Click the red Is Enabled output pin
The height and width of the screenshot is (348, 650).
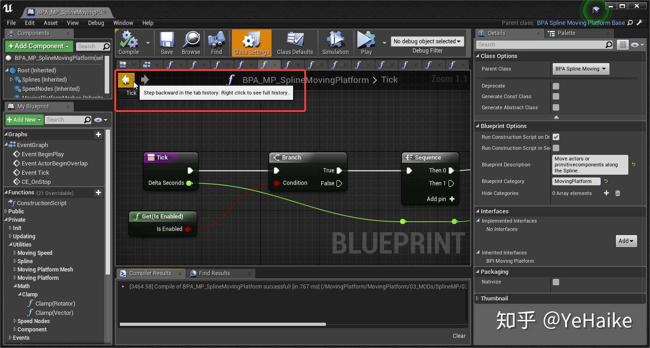coord(188,229)
